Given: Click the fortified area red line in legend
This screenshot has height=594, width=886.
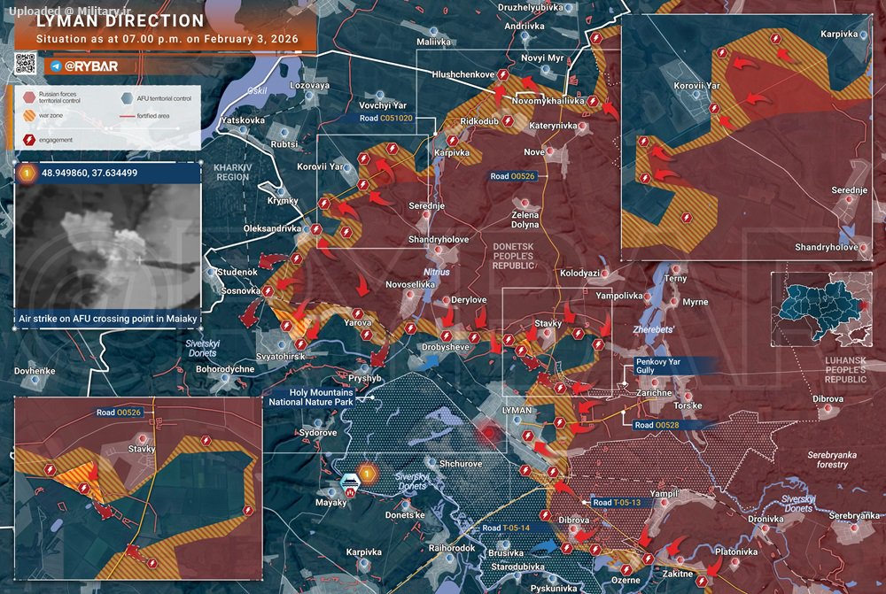Looking at the screenshot, I should [x=127, y=116].
